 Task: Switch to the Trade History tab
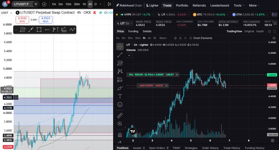(x=232, y=148)
